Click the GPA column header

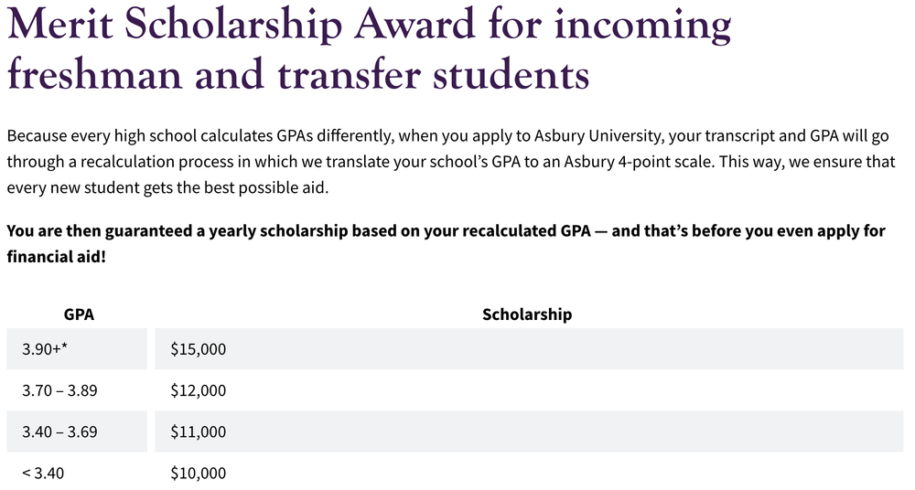pos(79,314)
